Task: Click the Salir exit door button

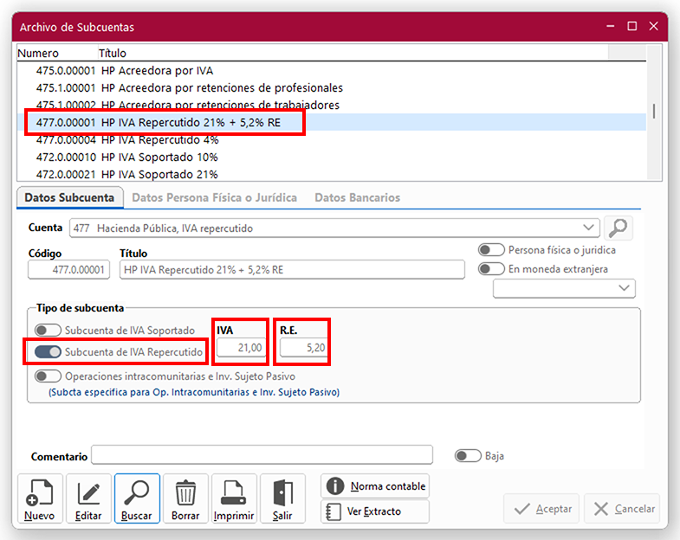Action: tap(282, 499)
